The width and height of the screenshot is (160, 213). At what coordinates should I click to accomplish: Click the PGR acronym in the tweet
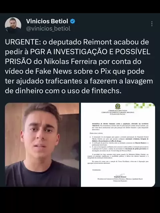38,52
